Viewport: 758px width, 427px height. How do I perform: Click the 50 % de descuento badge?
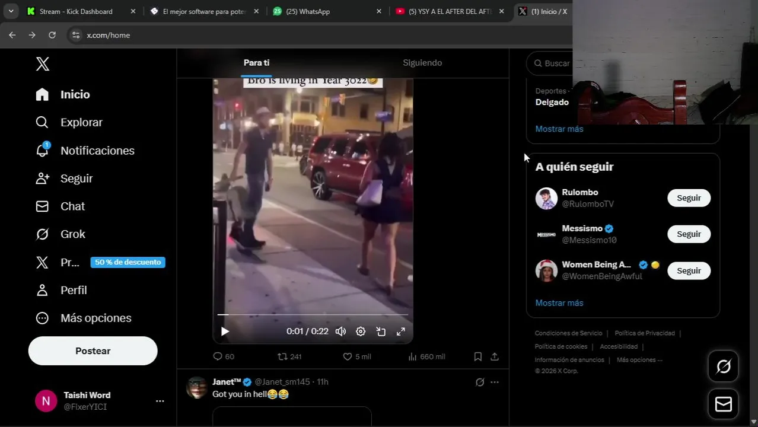[128, 262]
